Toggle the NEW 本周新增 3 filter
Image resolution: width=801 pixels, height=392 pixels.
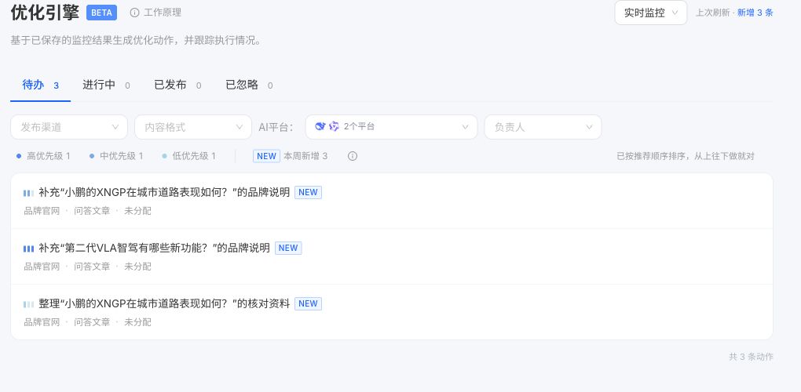[290, 156]
